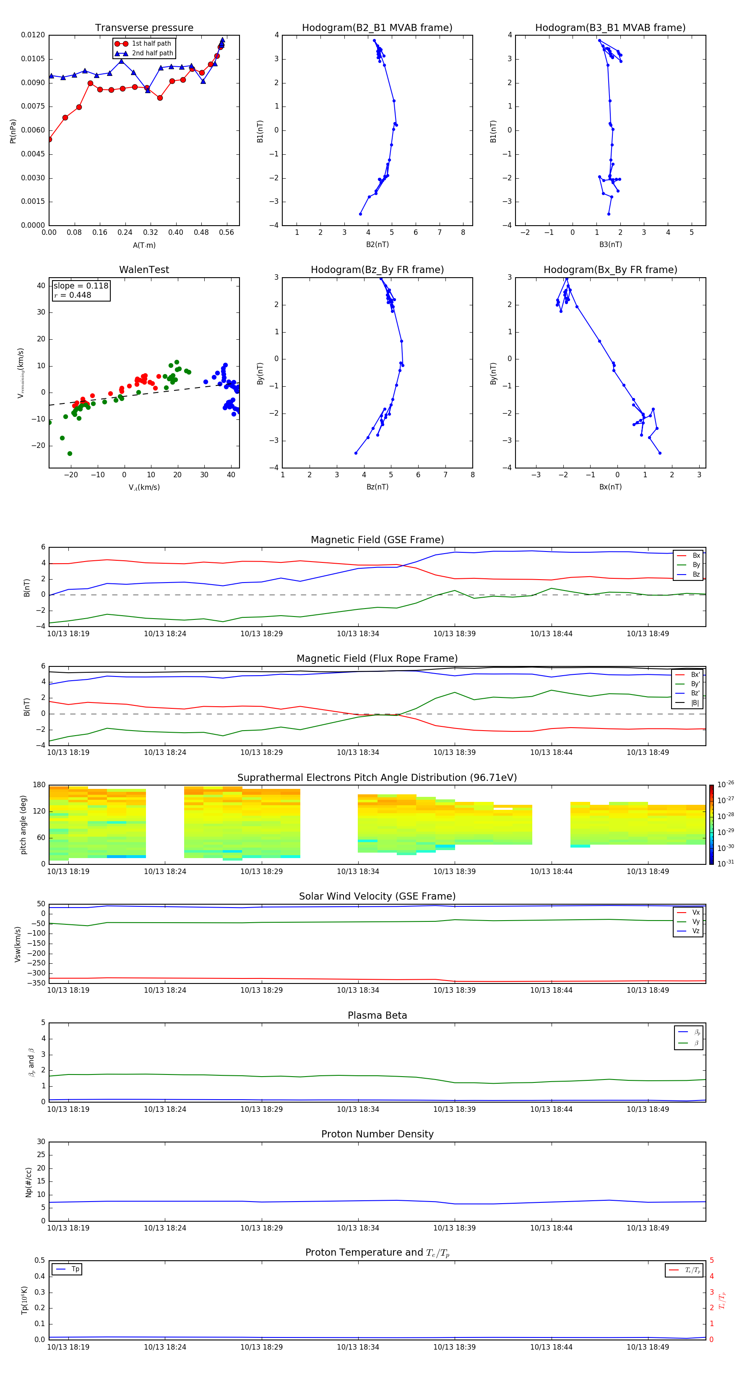755x1384 pixels.
Task: Click the "V_A(km/s)" x-axis label
Action: tap(144, 488)
